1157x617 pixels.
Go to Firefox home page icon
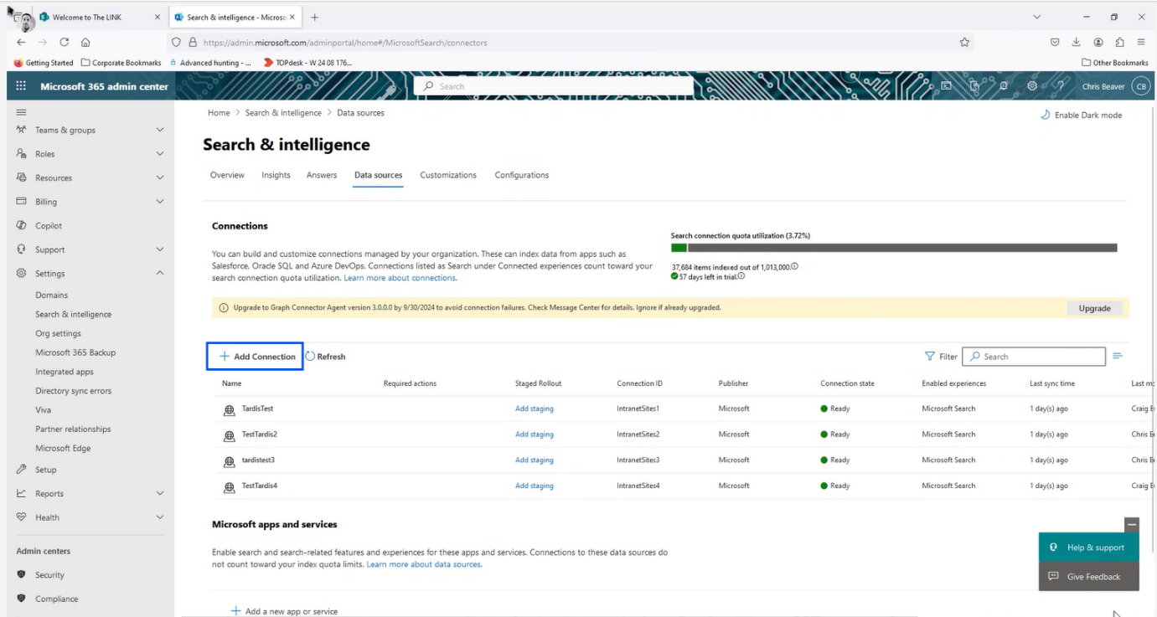click(85, 42)
